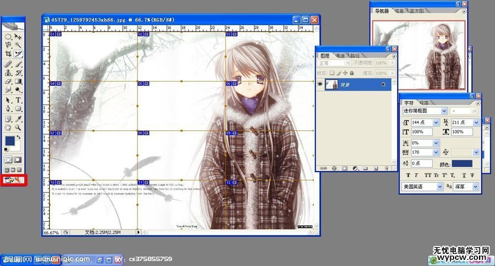Viewport: 495px width, 266px height.
Task: Select the Notes tool
Action: (x=8, y=119)
